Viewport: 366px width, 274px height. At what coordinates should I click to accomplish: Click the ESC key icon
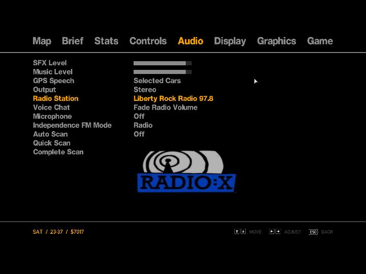click(x=313, y=232)
